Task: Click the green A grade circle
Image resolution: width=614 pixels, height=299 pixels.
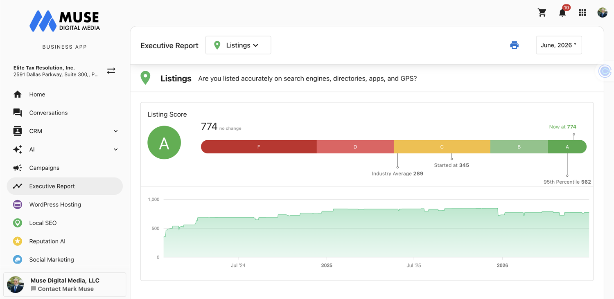Action: [x=164, y=143]
